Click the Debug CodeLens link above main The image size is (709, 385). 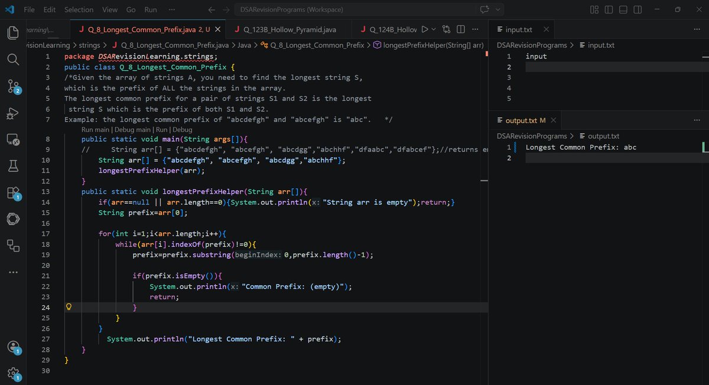[182, 129]
